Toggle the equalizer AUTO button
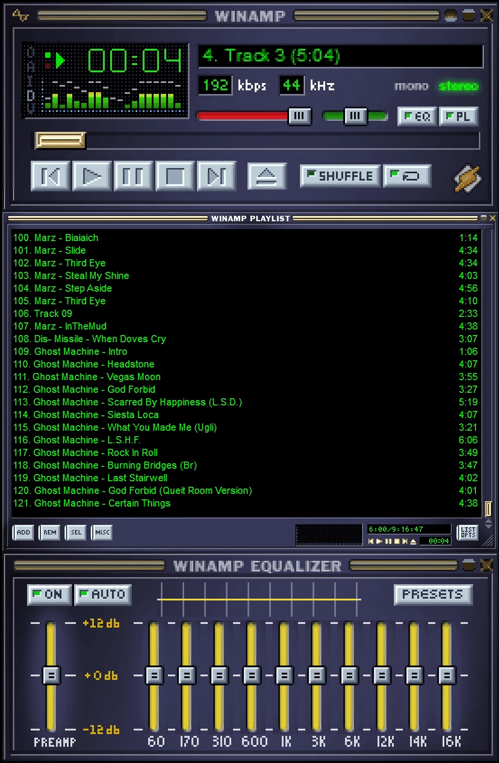 103,594
